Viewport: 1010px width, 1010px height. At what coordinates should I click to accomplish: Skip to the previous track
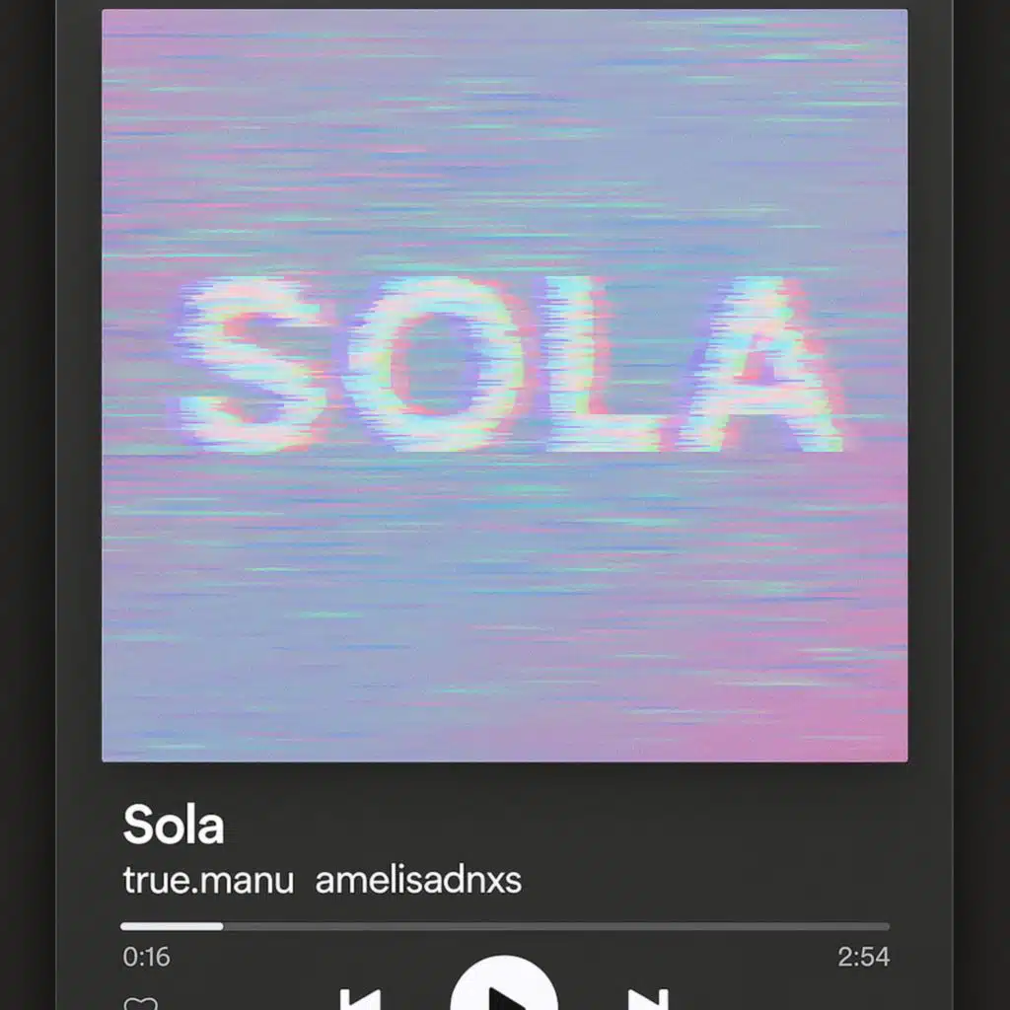coord(360,999)
